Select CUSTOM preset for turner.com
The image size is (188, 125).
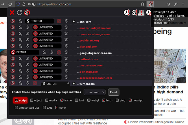click(x=56, y=84)
